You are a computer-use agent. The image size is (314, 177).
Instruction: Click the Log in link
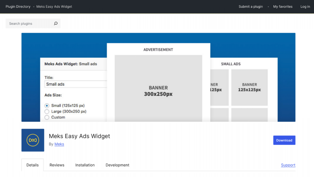point(305,6)
